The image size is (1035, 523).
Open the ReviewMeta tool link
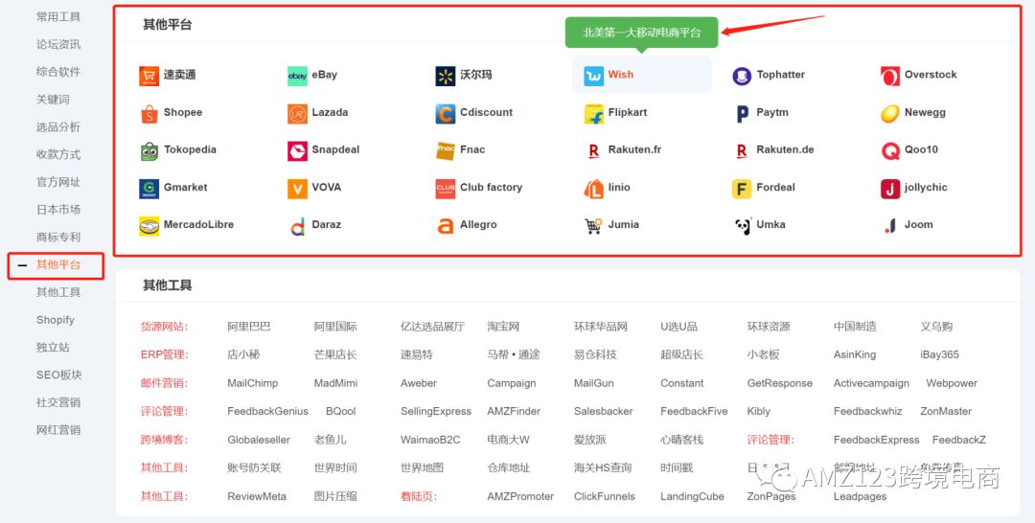pos(257,496)
